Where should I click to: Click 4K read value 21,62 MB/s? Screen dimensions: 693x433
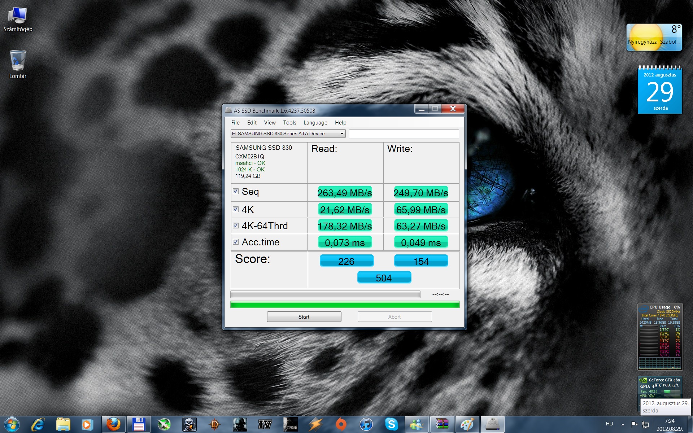click(x=345, y=210)
